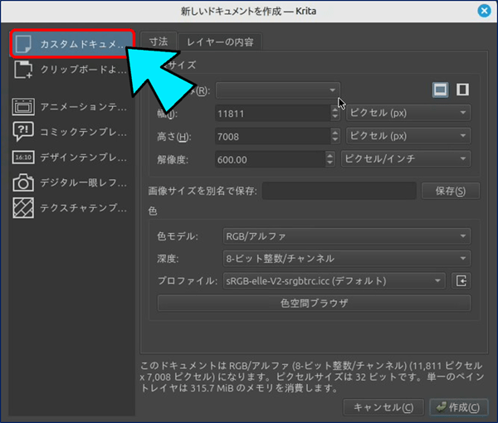Toggle portrait orientation button

pyautogui.click(x=462, y=90)
